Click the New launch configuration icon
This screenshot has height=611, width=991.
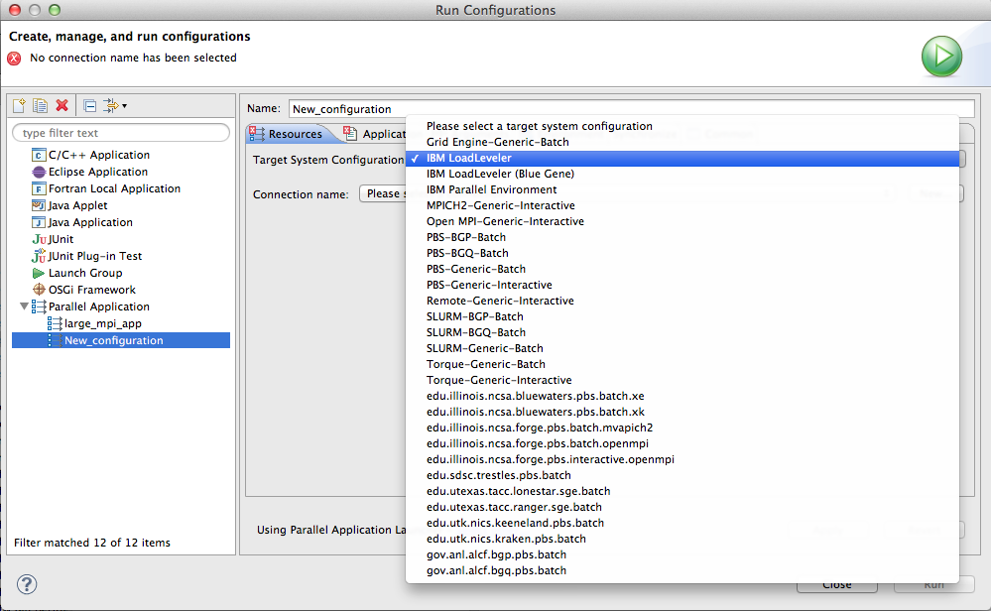[19, 105]
